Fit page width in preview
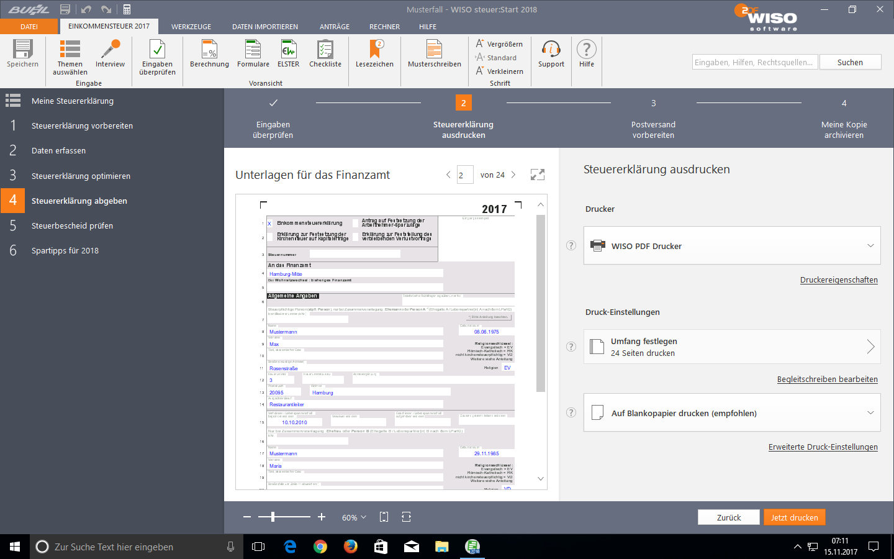 click(406, 517)
